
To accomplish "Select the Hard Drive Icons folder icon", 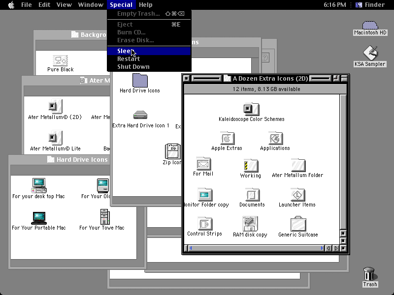I will pyautogui.click(x=140, y=80).
